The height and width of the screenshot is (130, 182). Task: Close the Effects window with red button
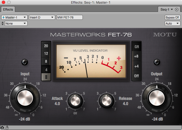pyautogui.click(x=3, y=2)
